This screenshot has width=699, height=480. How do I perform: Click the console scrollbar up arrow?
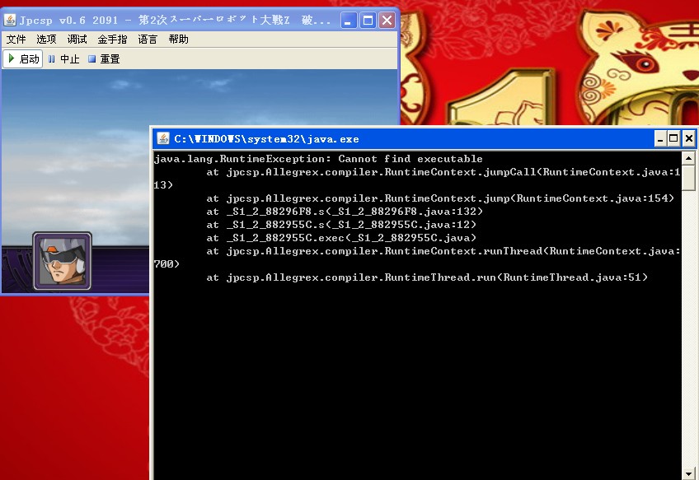click(689, 158)
